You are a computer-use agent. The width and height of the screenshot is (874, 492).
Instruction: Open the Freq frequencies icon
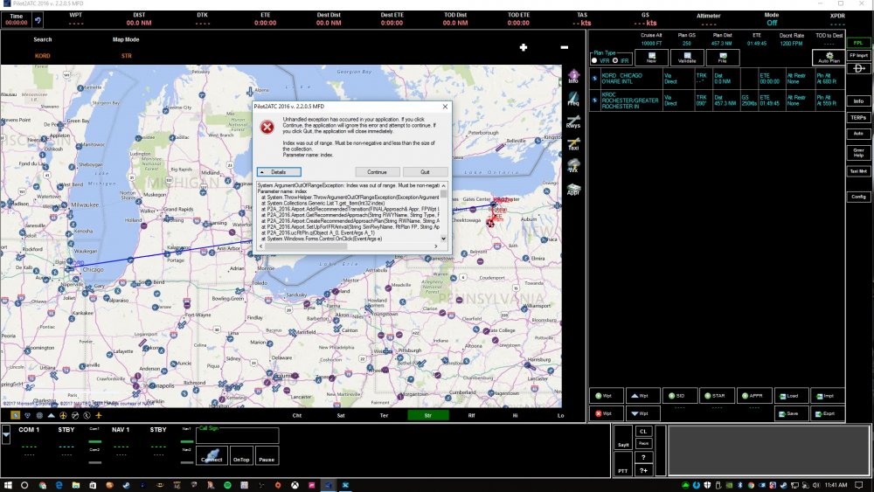573,99
